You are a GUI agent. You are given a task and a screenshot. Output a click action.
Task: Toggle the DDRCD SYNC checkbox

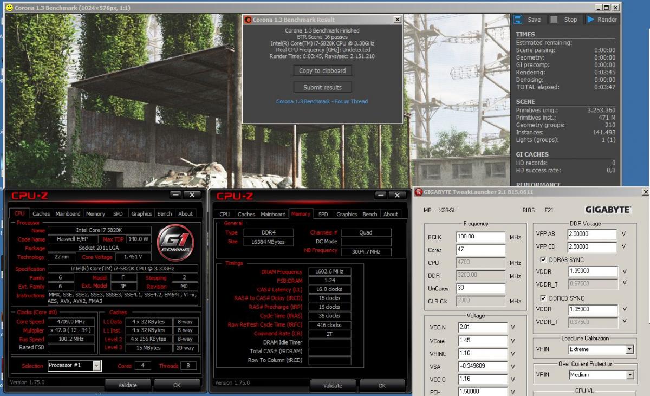544,298
